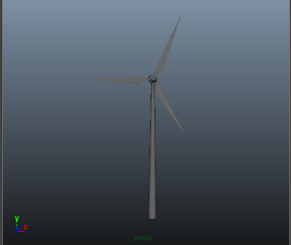Viewport: 291px width, 245px height.
Task: Click the base of the turbine tower
Action: 152,216
